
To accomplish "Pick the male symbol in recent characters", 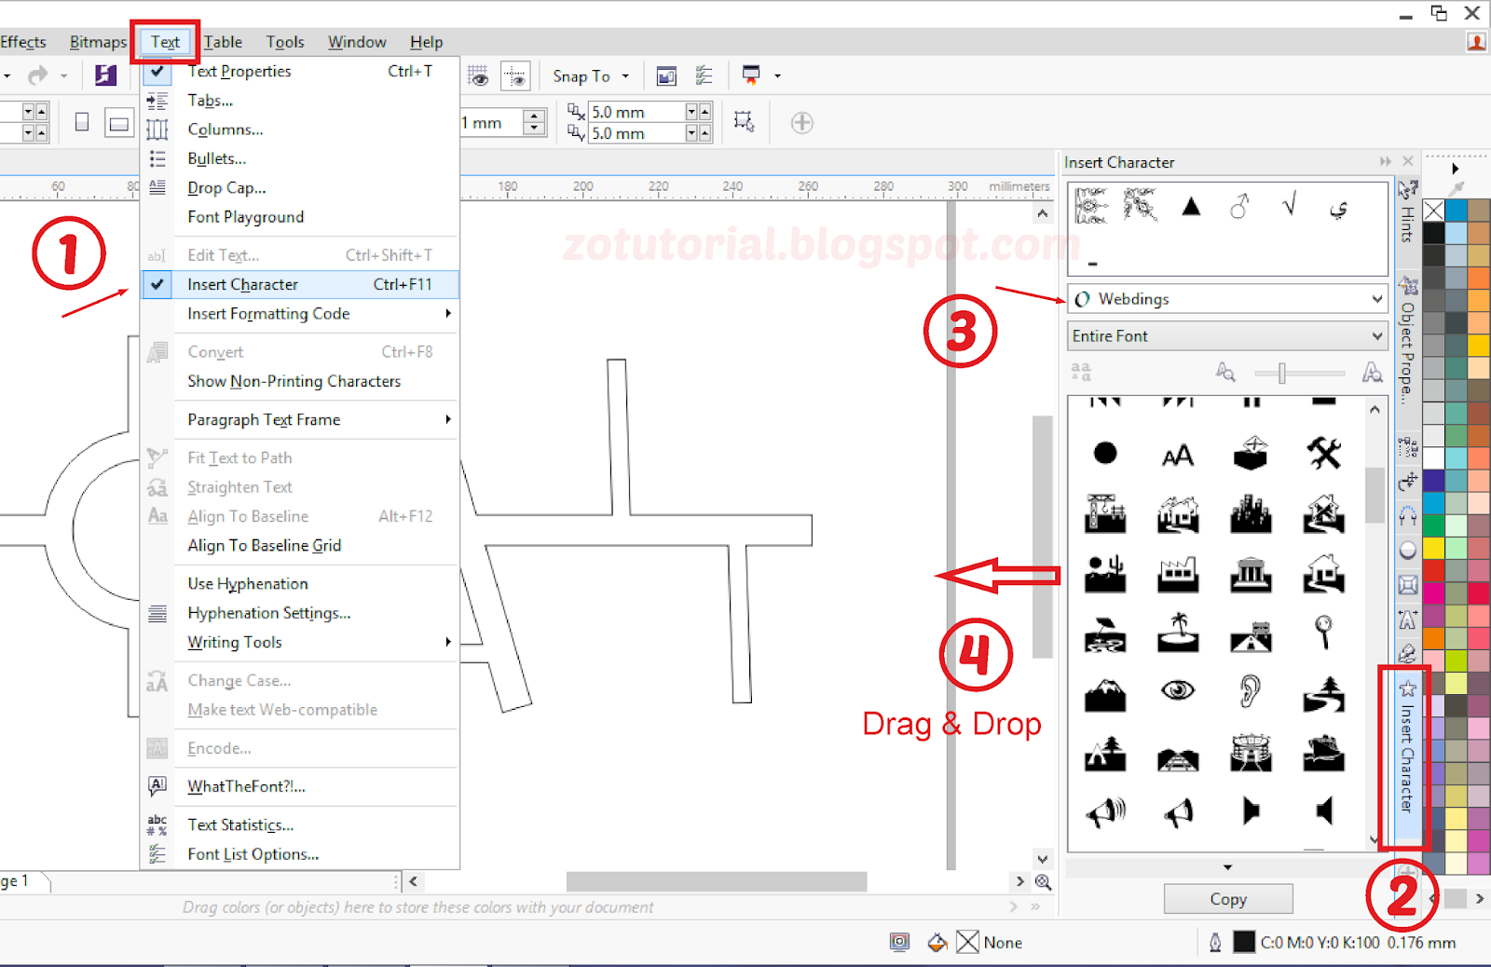I will pyautogui.click(x=1239, y=206).
